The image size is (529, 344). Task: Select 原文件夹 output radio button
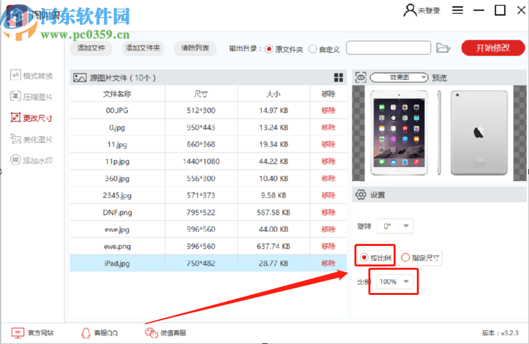click(x=269, y=49)
